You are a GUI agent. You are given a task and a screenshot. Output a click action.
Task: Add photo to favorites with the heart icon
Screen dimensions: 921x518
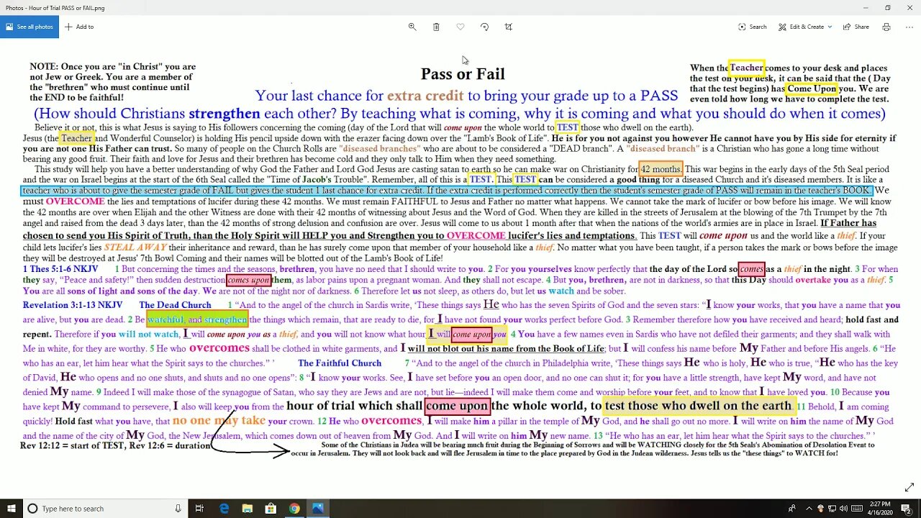pyautogui.click(x=460, y=27)
